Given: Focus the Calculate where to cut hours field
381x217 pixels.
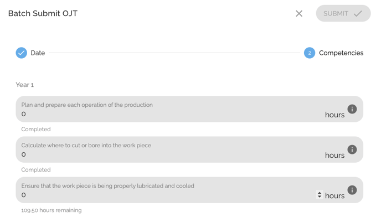Looking at the screenshot, I should [x=189, y=149].
